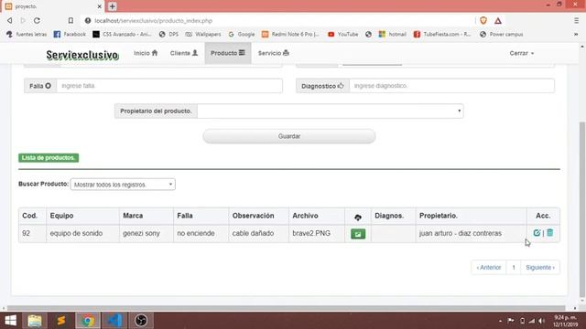586x329 pixels.
Task: Click Lista de productos green label
Action: point(49,158)
